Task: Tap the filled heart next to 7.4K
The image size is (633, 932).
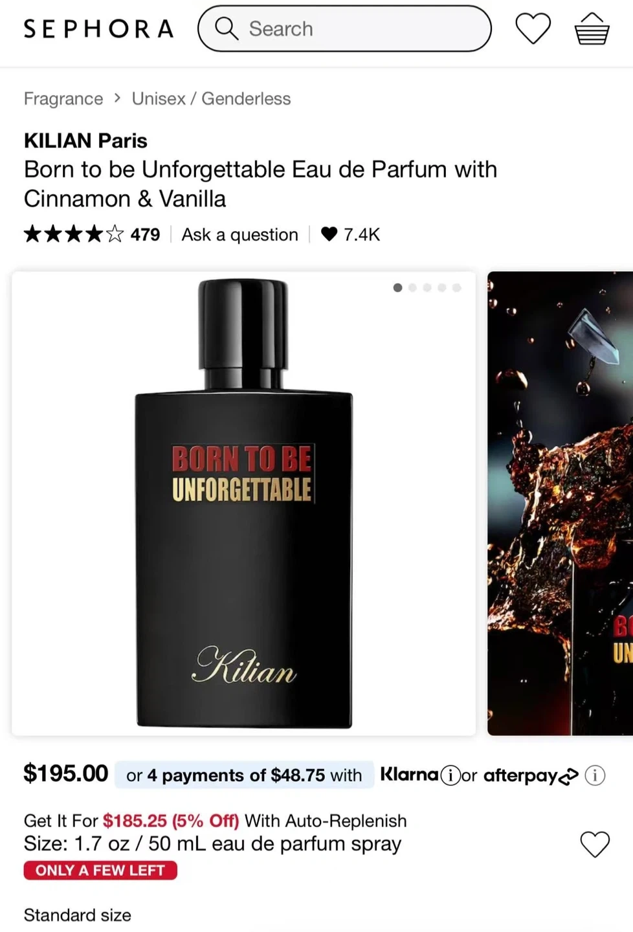Action: coord(329,234)
